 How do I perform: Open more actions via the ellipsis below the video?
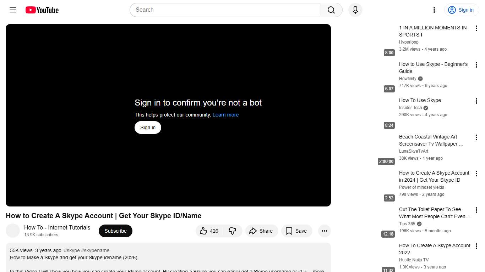coord(324,231)
